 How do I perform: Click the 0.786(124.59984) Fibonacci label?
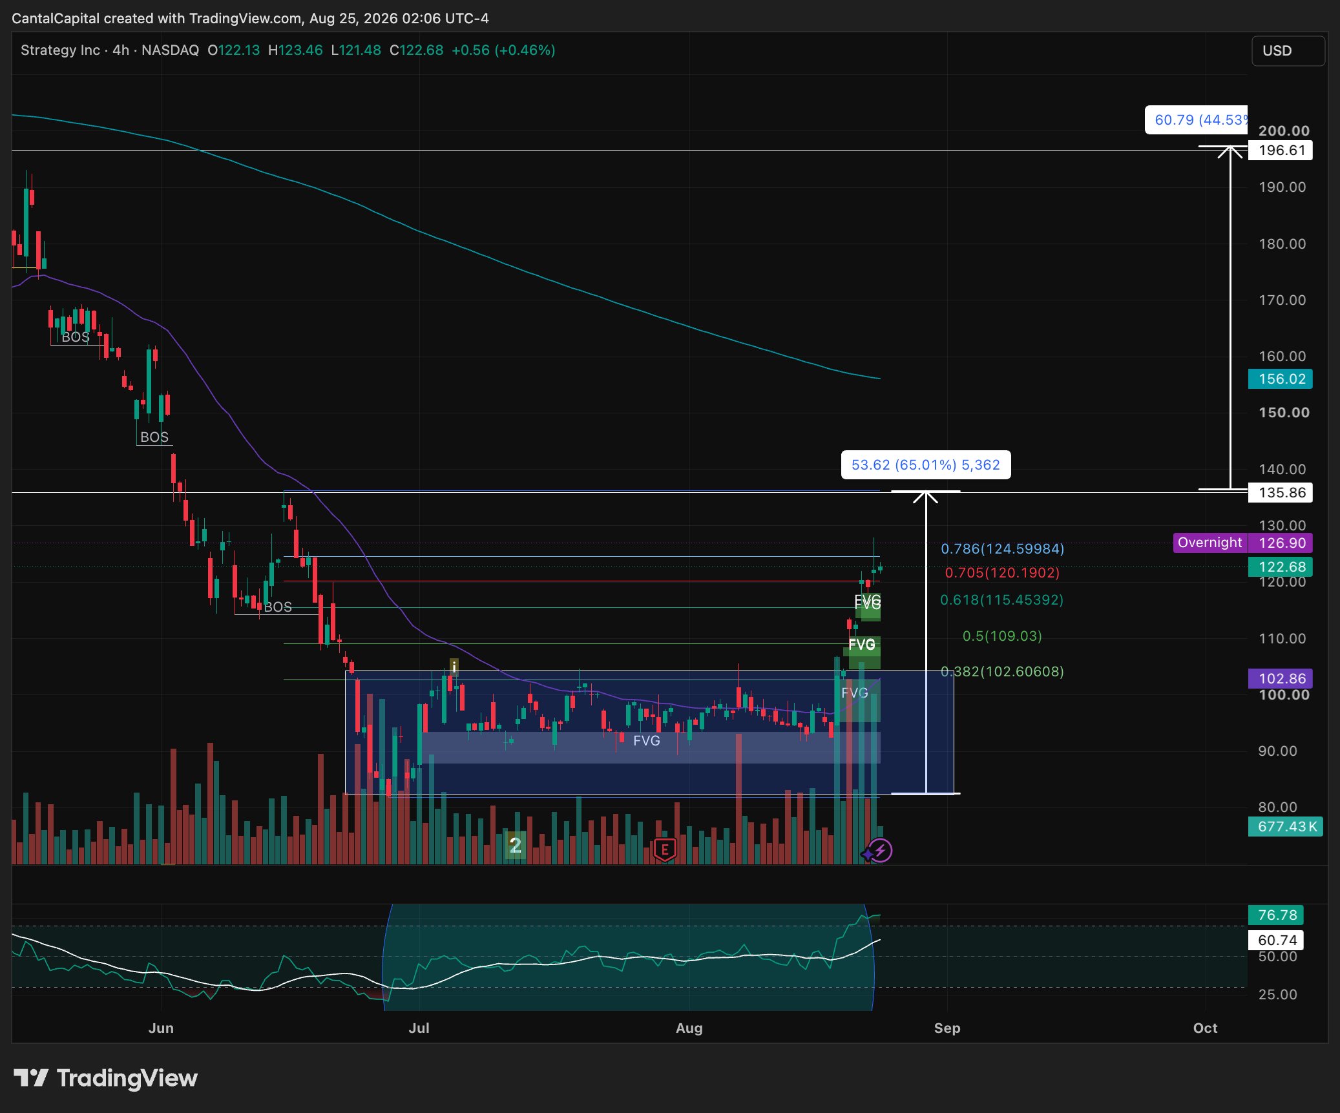pos(1002,549)
